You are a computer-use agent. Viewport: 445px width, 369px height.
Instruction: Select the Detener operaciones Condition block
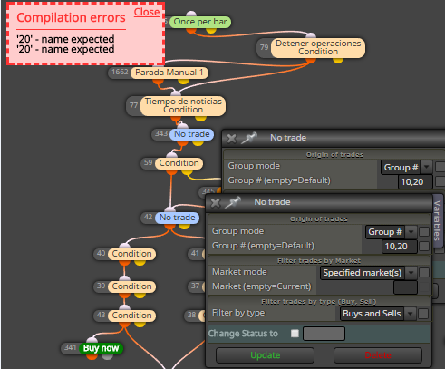point(318,47)
